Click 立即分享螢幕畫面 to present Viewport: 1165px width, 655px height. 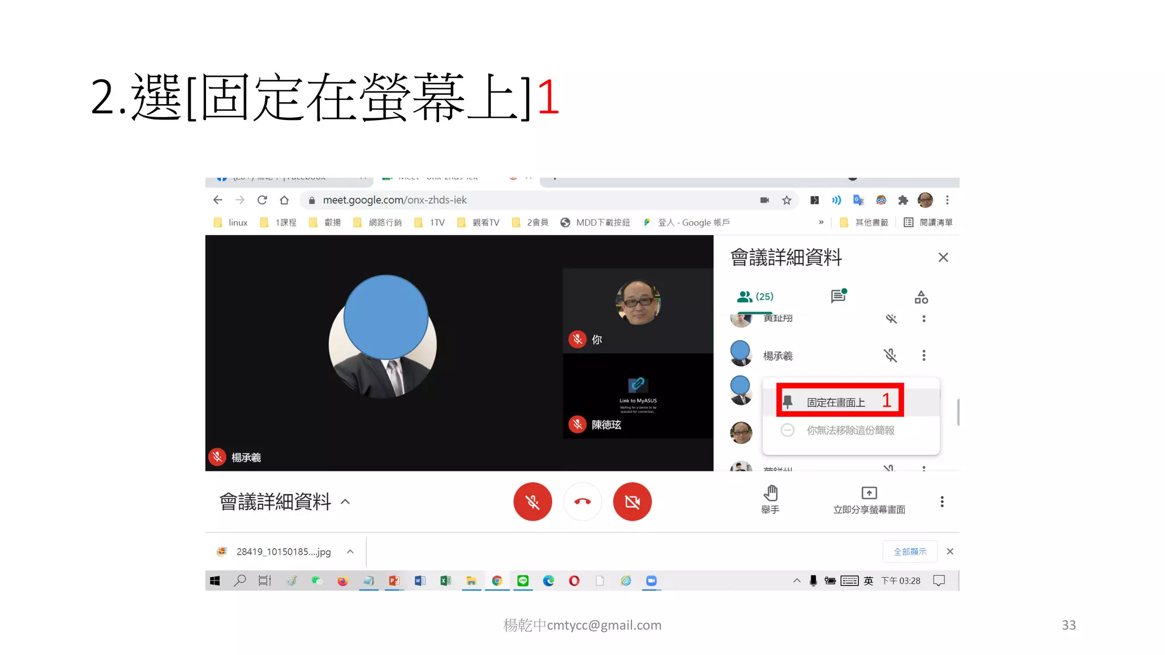pos(869,500)
